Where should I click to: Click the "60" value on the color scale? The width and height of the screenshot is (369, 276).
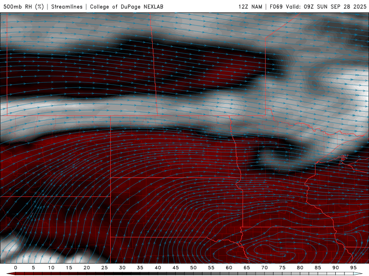[x=229, y=268]
